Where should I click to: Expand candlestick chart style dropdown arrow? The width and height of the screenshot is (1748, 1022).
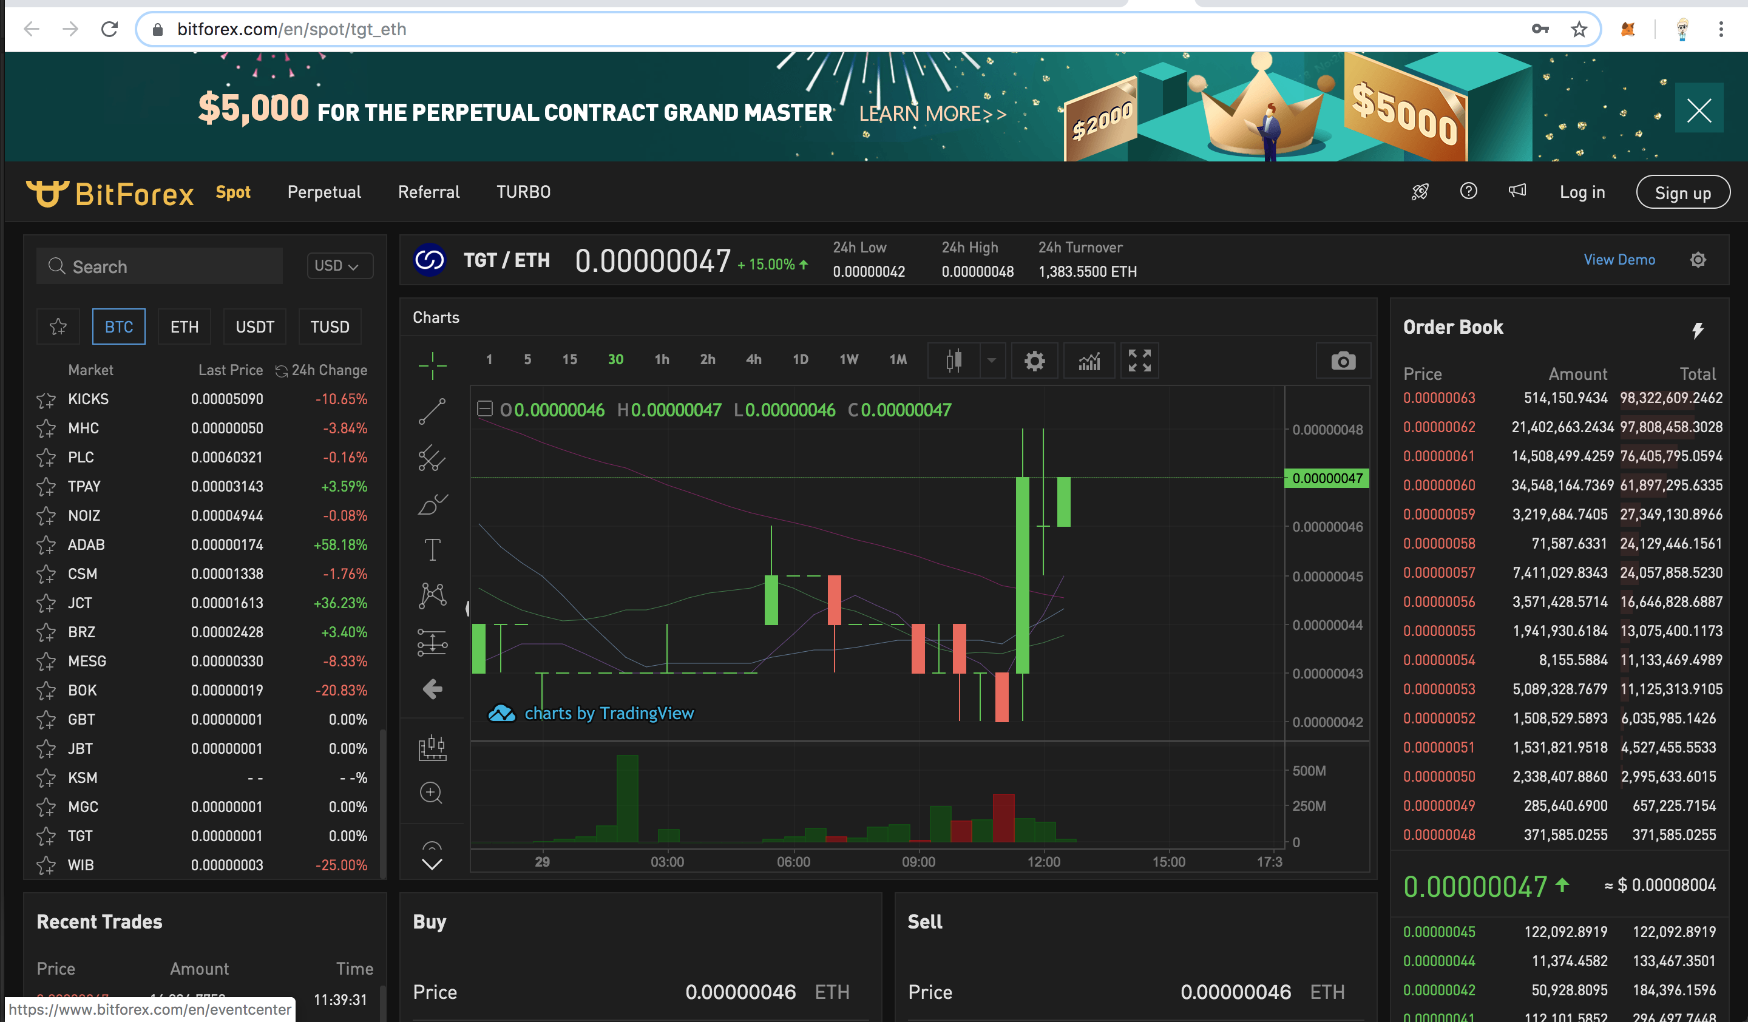point(991,360)
